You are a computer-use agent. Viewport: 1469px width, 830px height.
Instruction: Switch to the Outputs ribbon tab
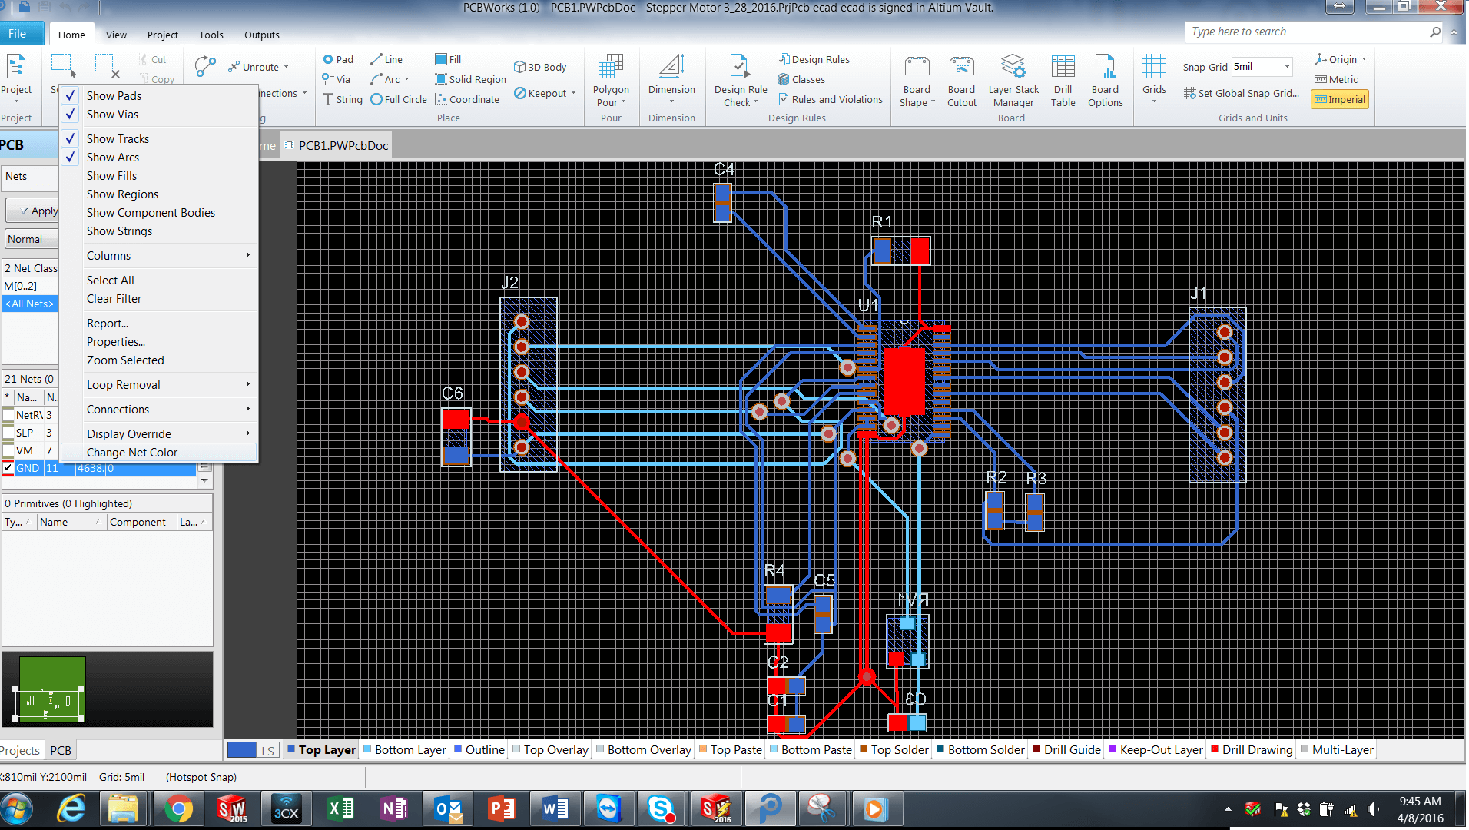261,35
